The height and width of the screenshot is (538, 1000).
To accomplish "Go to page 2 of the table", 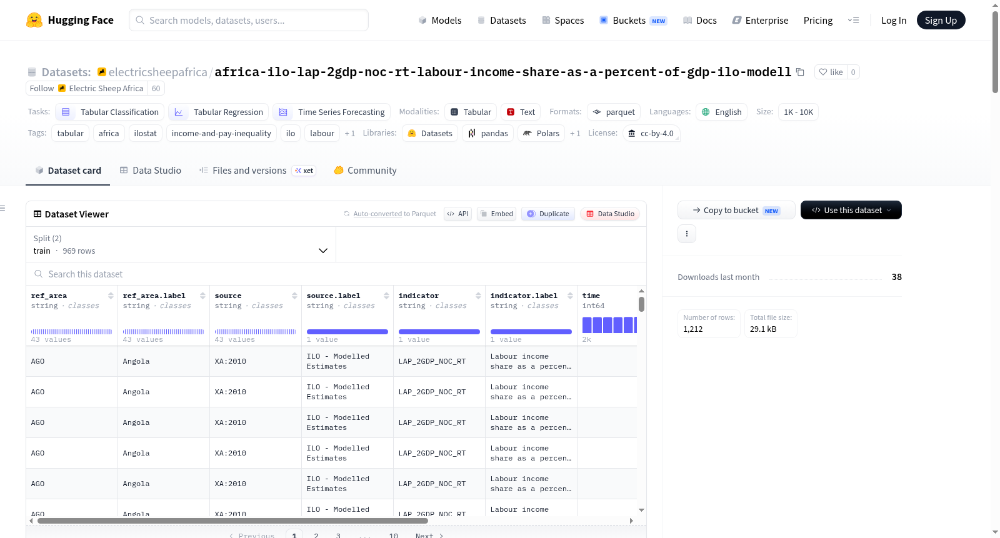I will click(x=316, y=536).
